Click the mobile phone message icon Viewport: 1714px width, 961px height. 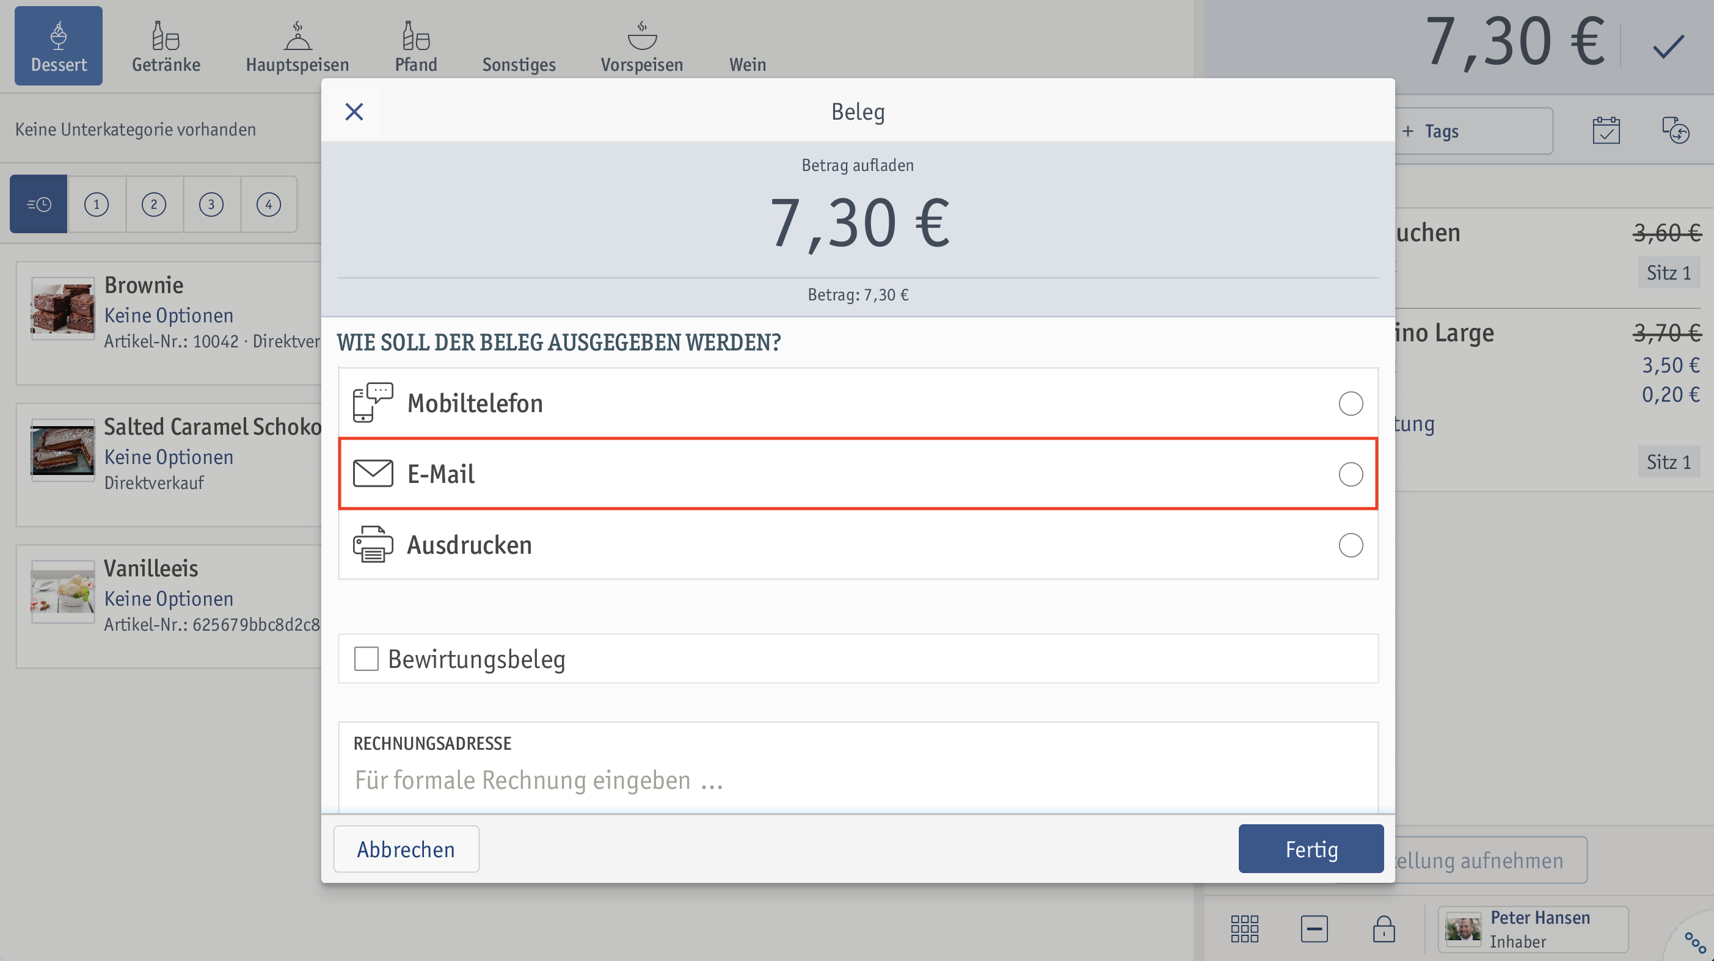(373, 402)
